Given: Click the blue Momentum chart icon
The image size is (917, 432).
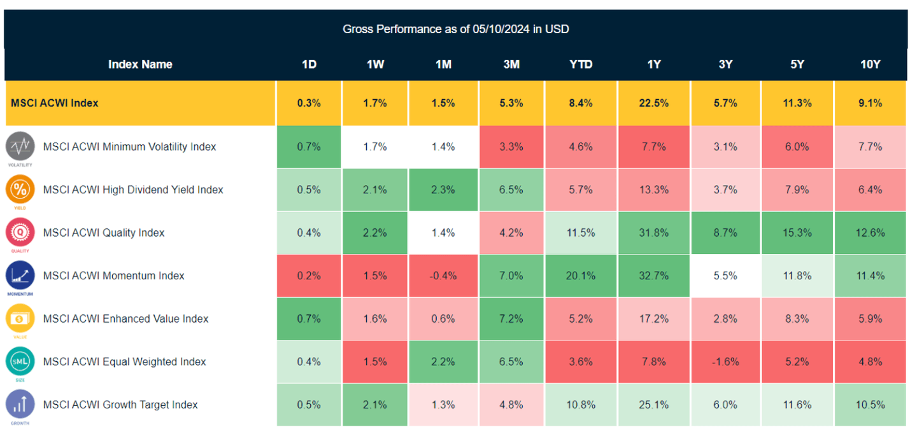Looking at the screenshot, I should tap(20, 275).
